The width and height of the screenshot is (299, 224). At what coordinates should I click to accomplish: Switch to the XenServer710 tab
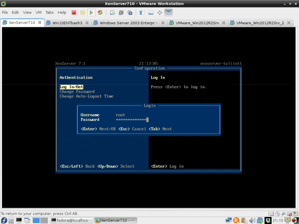[22, 23]
